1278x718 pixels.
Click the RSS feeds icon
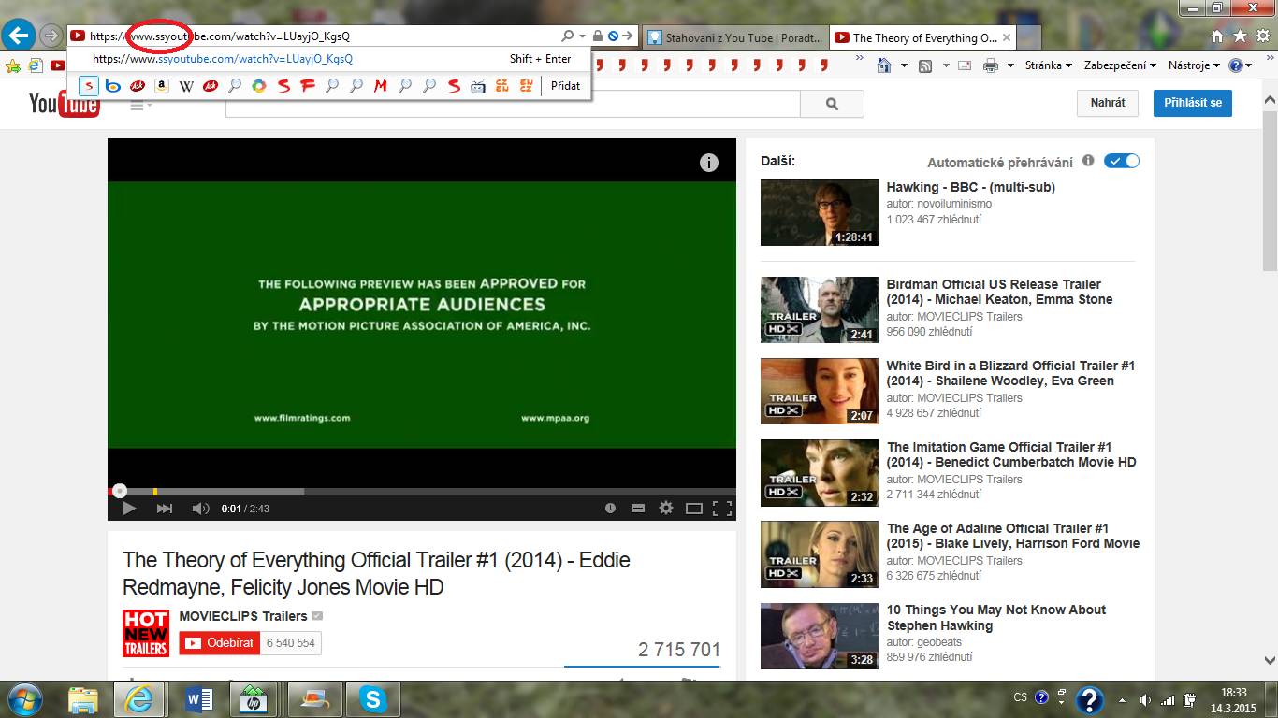point(925,65)
